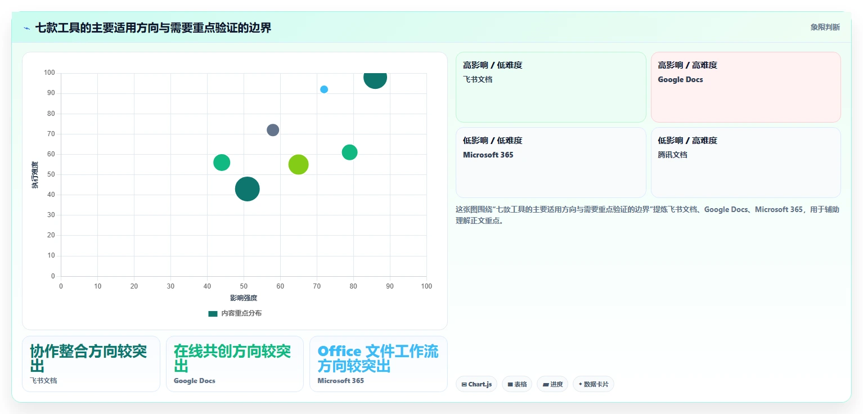Click the 高影响 / 低难度 quadrant heading
The width and height of the screenshot is (863, 414).
[x=492, y=65]
